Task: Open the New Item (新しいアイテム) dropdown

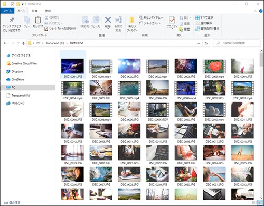Action: point(150,17)
